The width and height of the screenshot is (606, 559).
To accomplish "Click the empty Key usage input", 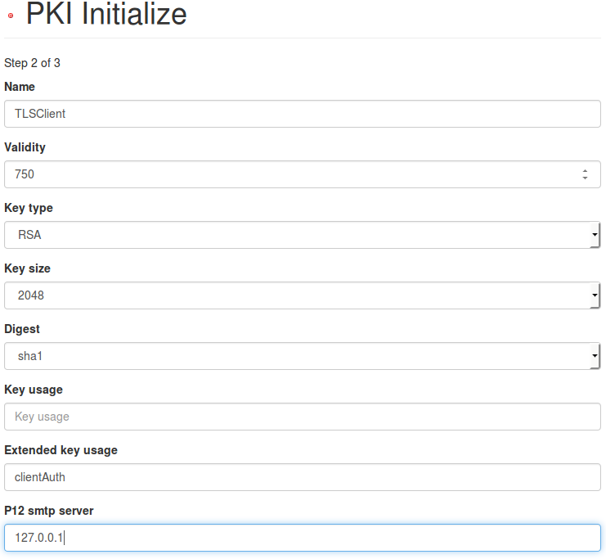I will [x=303, y=417].
